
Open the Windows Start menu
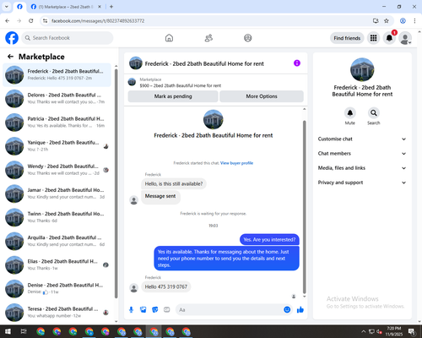pos(8,331)
